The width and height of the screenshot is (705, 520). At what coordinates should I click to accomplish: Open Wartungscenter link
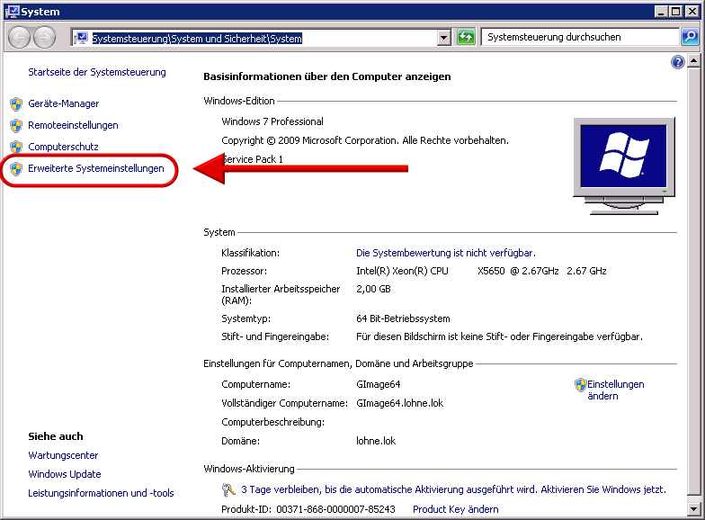click(x=63, y=455)
